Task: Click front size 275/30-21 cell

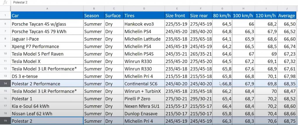Action: coord(177,99)
